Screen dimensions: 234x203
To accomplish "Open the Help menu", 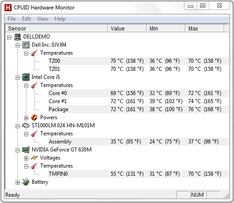I will tap(60, 19).
